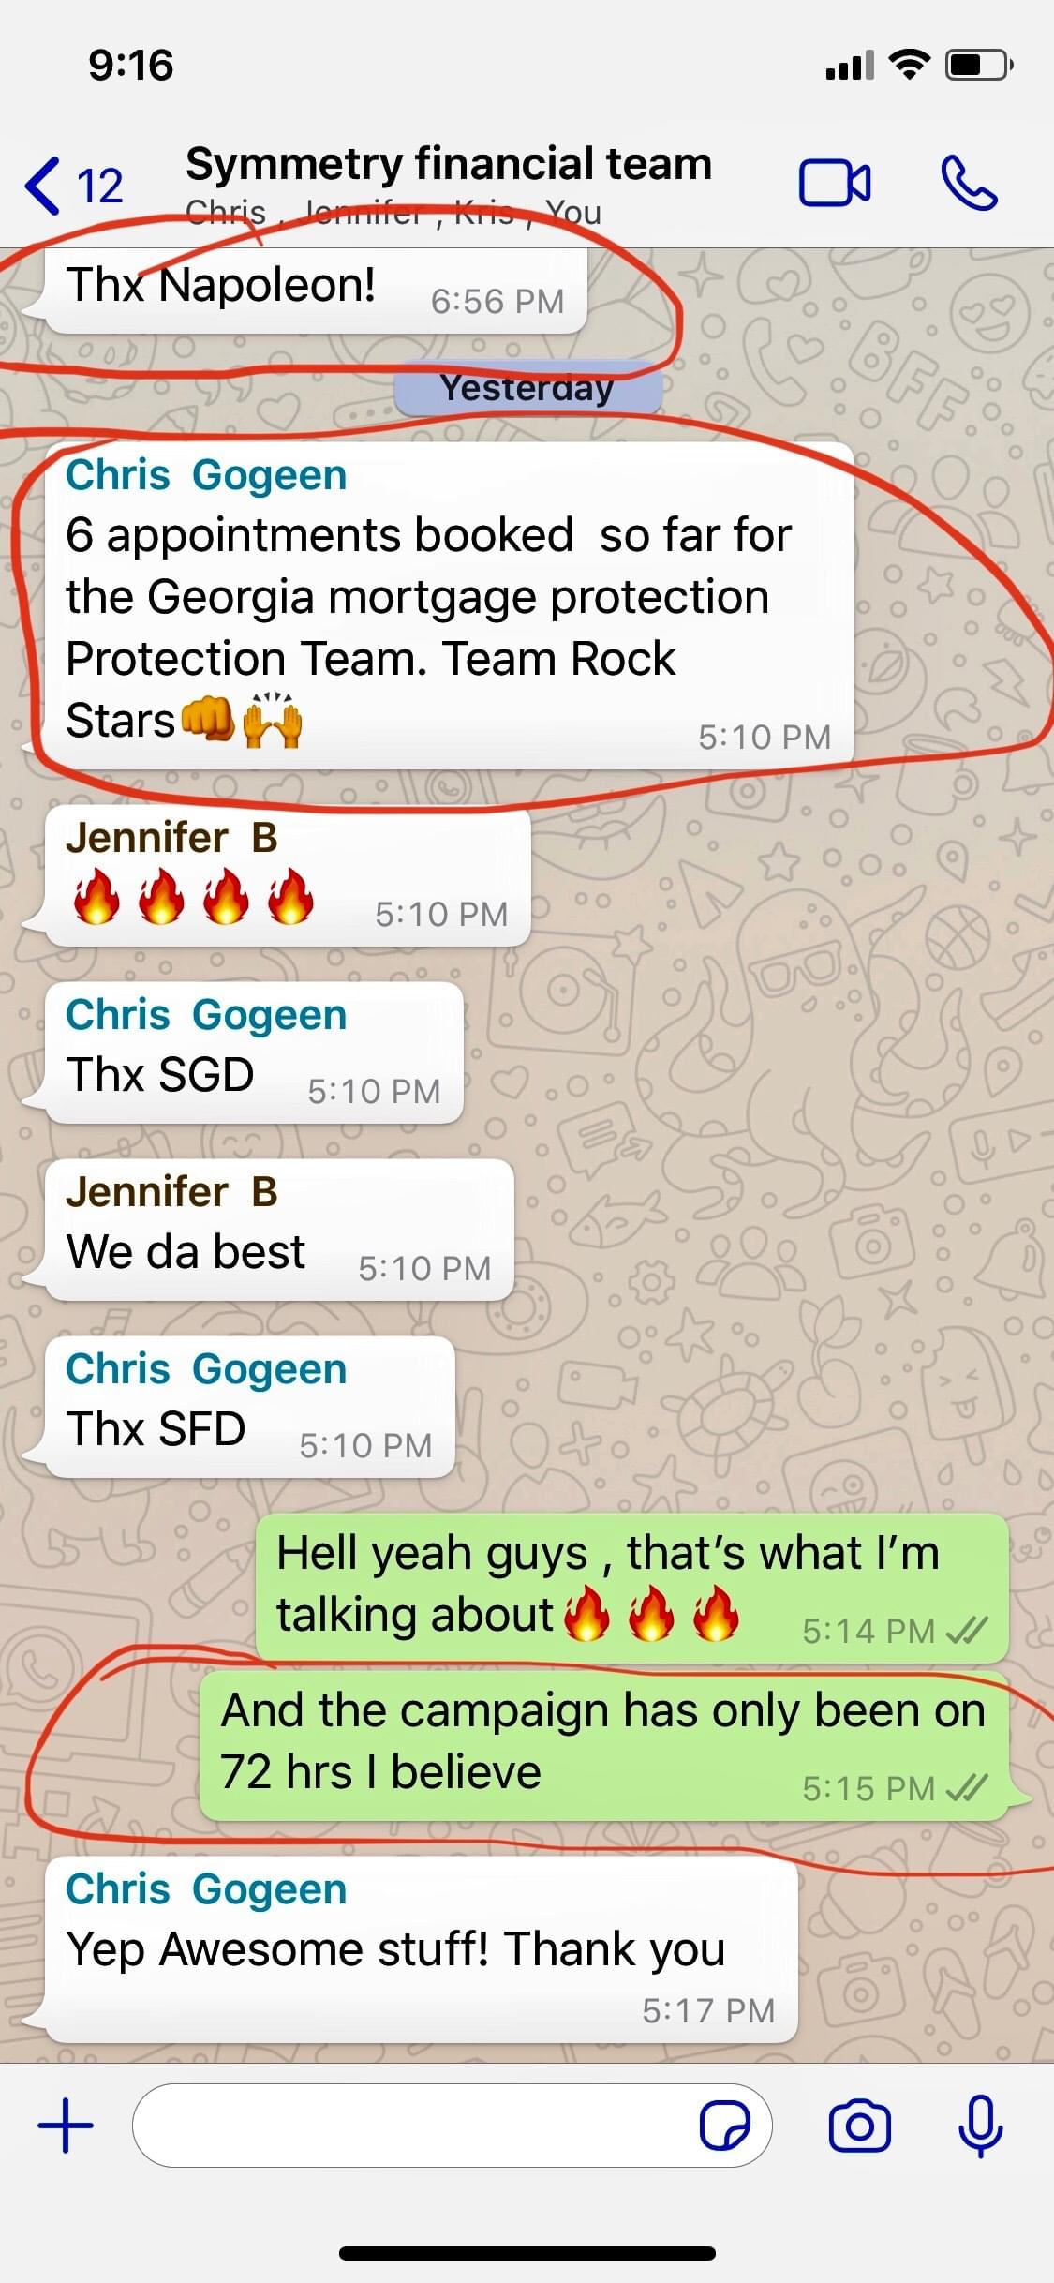Tap the 'We da best' message
Image resolution: width=1054 pixels, height=2283 pixels.
click(x=279, y=1229)
